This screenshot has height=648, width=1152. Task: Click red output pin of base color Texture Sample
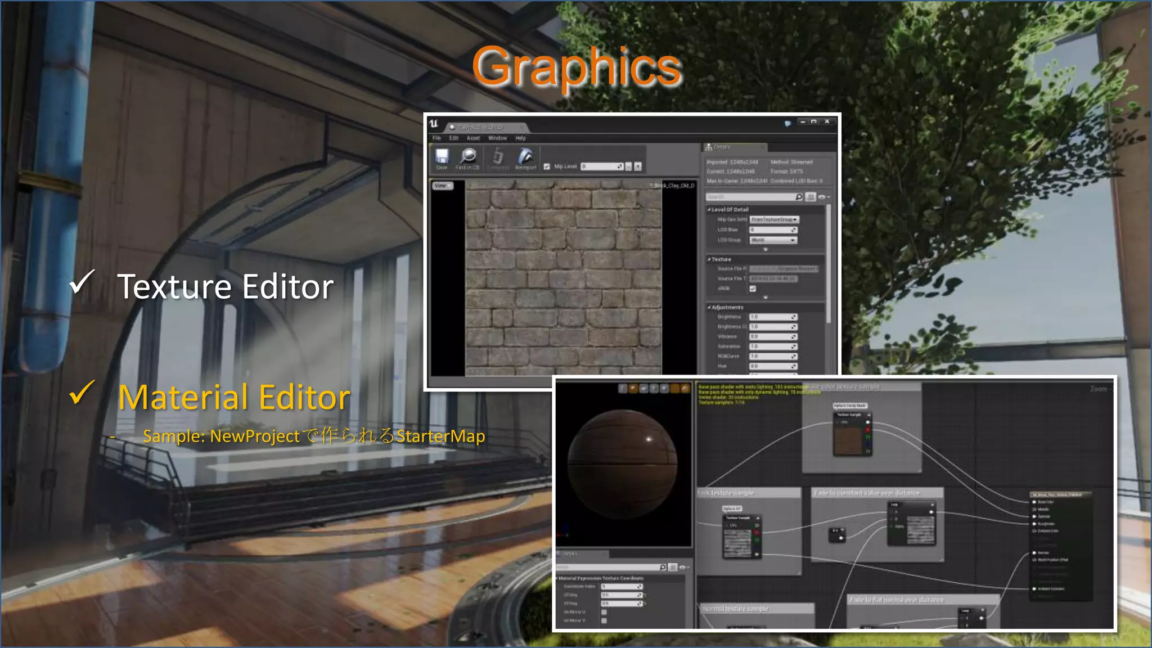click(868, 429)
